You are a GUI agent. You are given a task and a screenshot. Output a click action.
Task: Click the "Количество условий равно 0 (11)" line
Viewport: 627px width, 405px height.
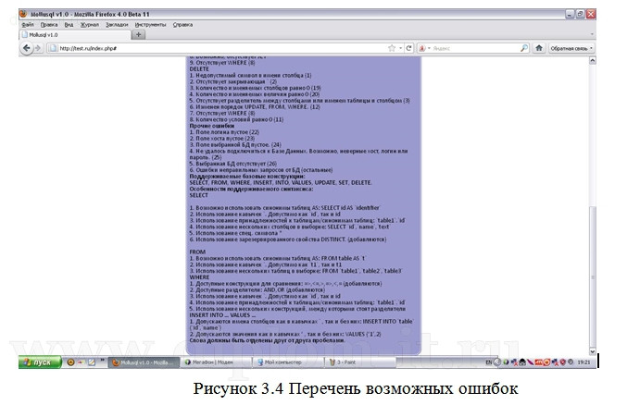(236, 119)
